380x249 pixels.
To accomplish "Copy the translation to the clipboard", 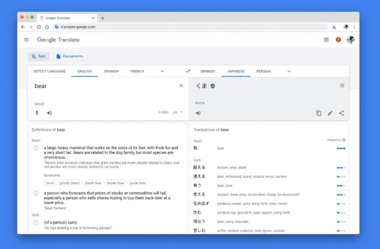I will pyautogui.click(x=319, y=113).
